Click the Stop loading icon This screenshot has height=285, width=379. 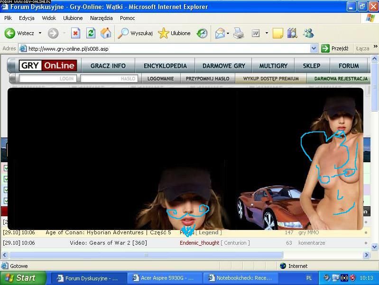click(x=76, y=33)
